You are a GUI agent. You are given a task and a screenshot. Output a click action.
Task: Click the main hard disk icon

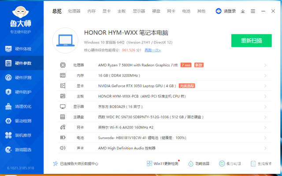63,117
